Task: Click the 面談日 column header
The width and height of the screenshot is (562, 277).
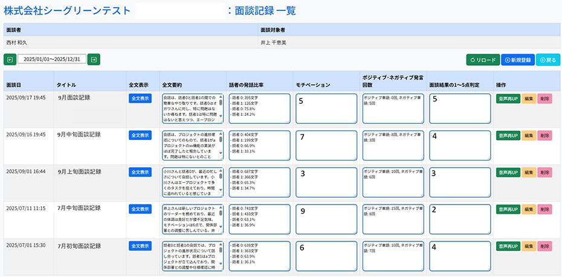Action: pyautogui.click(x=13, y=85)
